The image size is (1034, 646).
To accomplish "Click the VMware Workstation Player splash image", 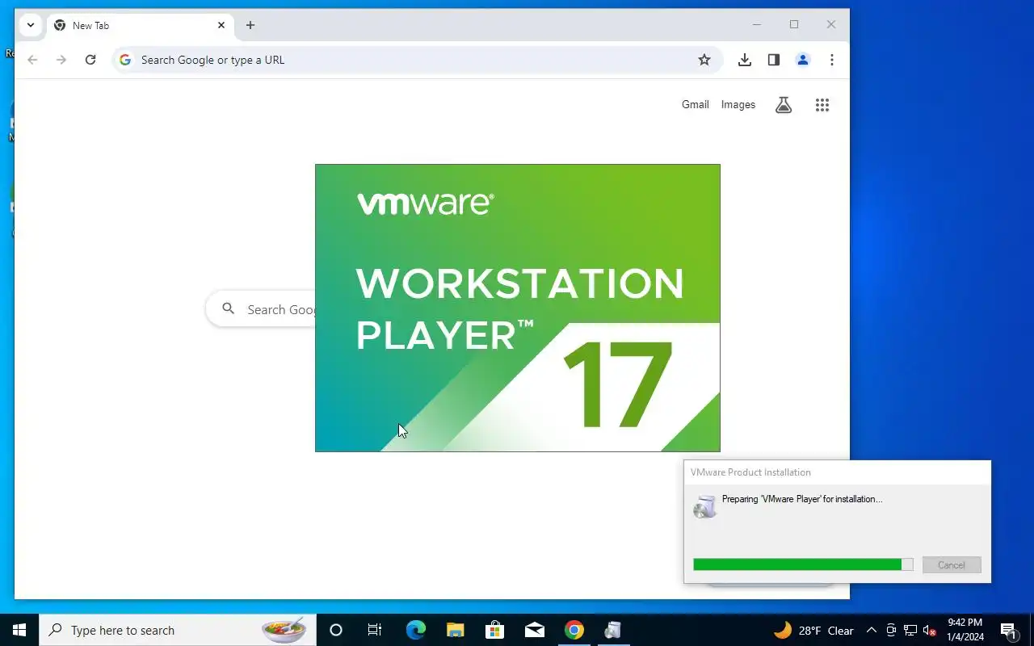I will tap(518, 308).
